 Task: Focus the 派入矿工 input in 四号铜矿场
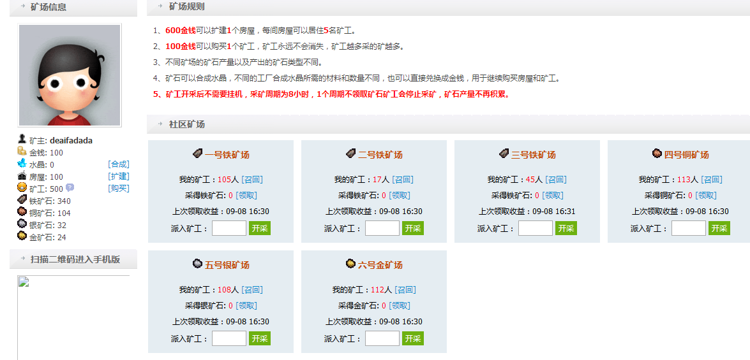pyautogui.click(x=688, y=228)
